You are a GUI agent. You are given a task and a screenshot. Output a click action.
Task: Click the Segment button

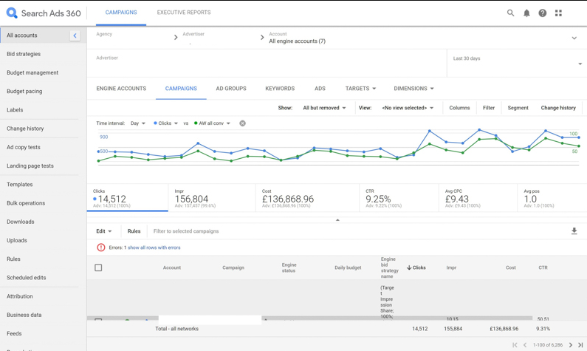(x=518, y=108)
